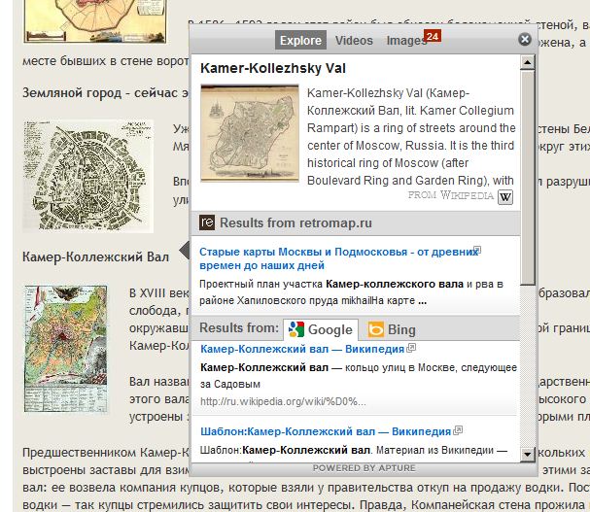Image resolution: width=590 pixels, height=512 pixels.
Task: Click the red 24 badge on Images
Action: tap(434, 36)
